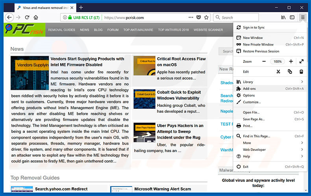The image size is (311, 196).
Task: Zoom out with the minus button
Action: pos(264,61)
